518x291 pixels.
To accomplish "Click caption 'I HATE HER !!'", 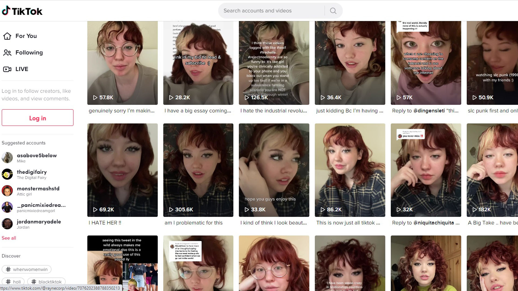I will point(105,223).
